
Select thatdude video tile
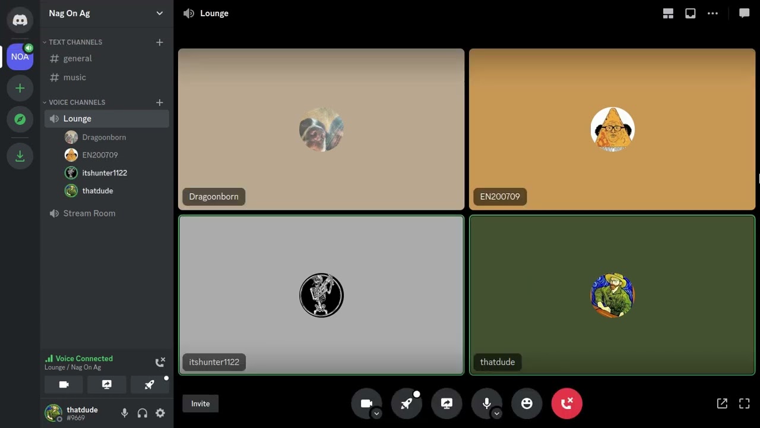612,295
